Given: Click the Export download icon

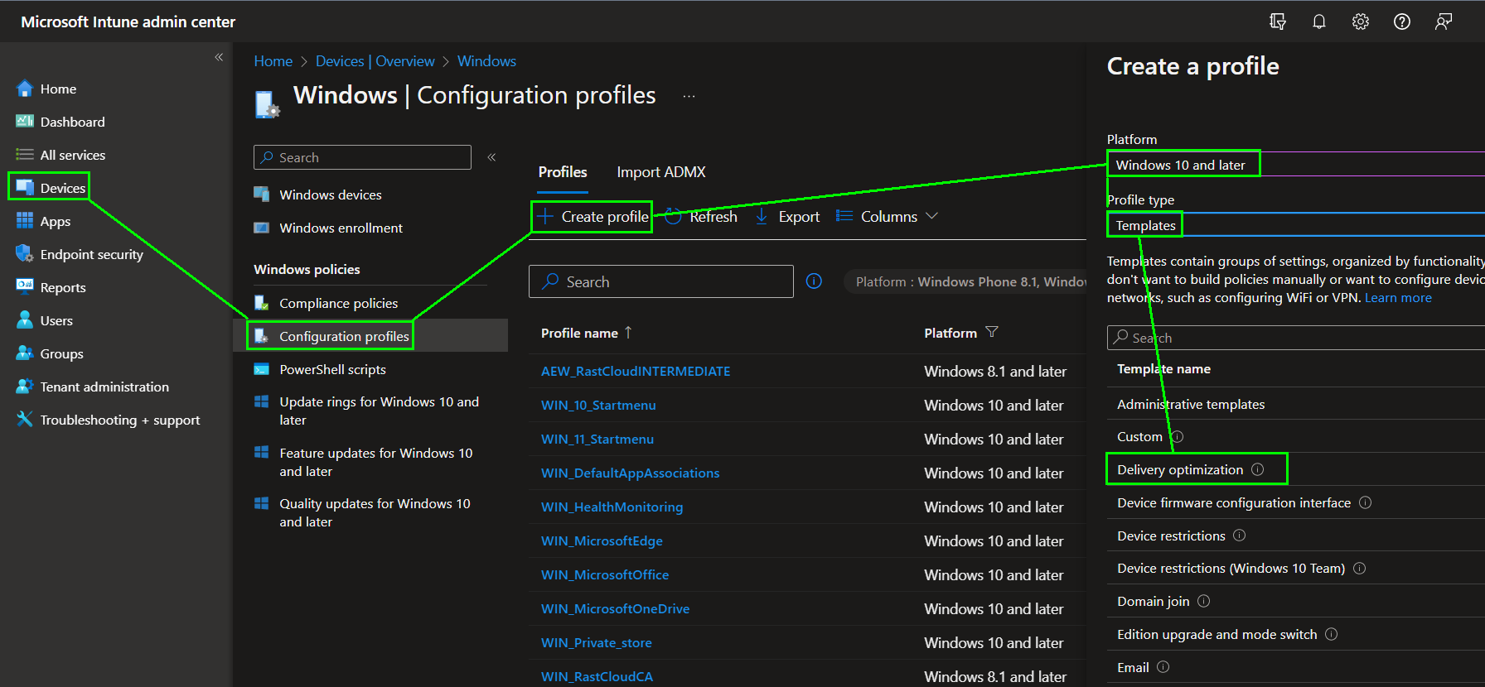Looking at the screenshot, I should pyautogui.click(x=762, y=217).
